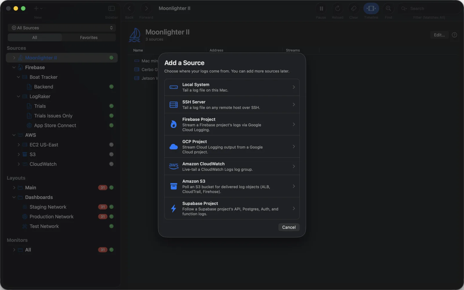464x290 pixels.
Task: Click the Amazon S3 bucket icon
Action: pos(173,186)
